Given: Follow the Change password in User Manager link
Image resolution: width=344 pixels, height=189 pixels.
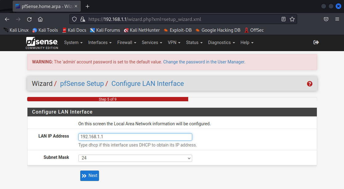Looking at the screenshot, I should coord(204,62).
